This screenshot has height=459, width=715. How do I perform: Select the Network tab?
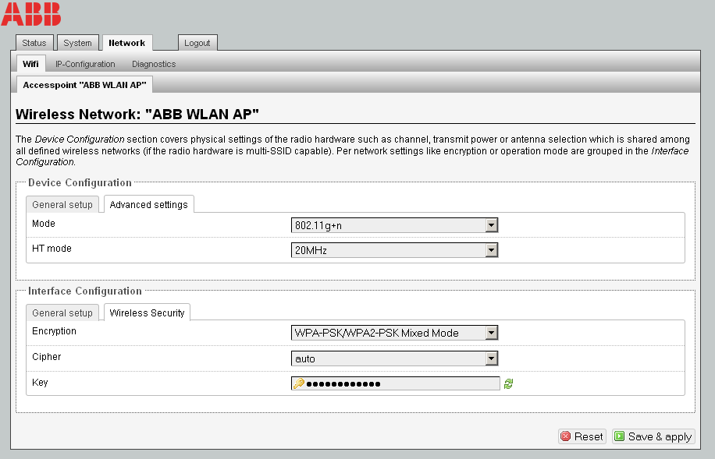126,43
